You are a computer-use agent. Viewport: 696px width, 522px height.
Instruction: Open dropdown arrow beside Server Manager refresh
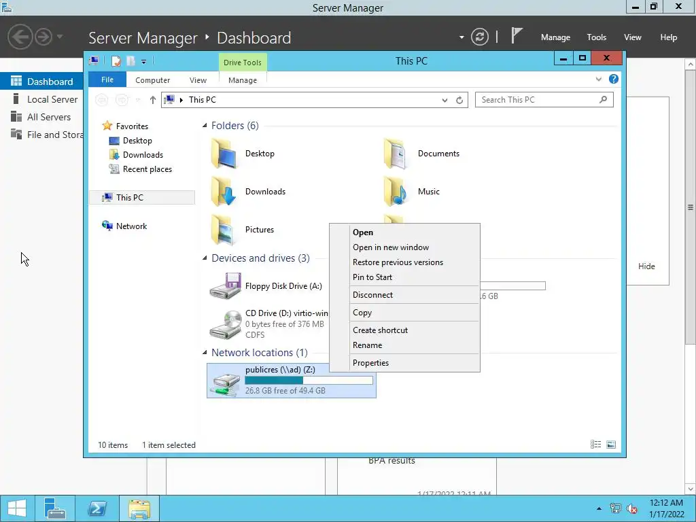pyautogui.click(x=462, y=37)
